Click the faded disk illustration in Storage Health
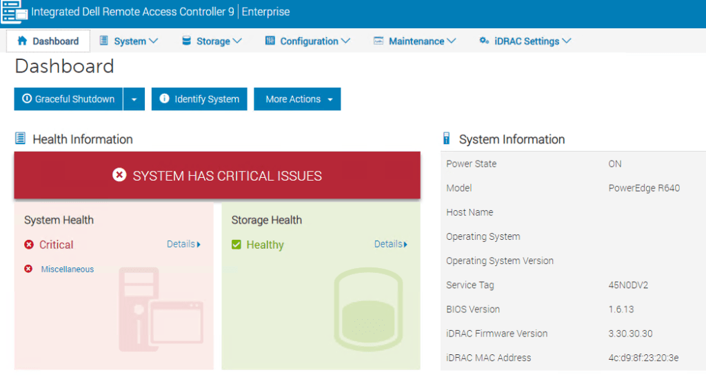Viewport: 706px width, 386px height. coord(368,309)
